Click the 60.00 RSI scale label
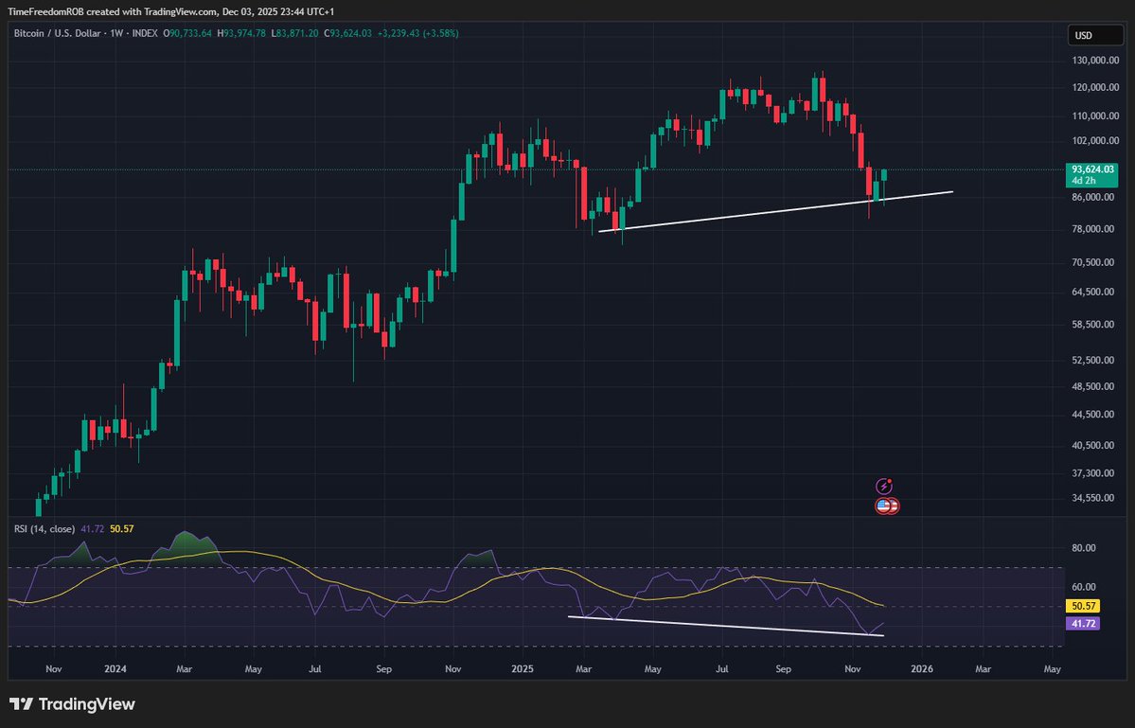Viewport: 1135px width, 728px height. tap(1084, 587)
